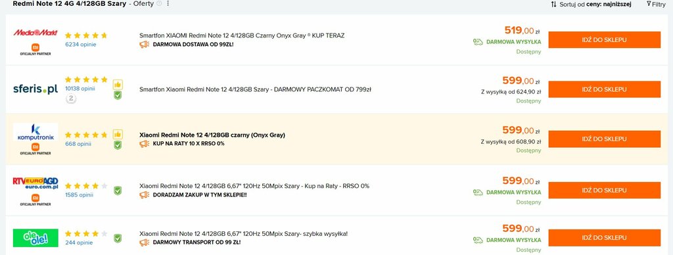Open 1585 opinii for RTV Euro AGD
Screen dimensions: 673x255
[80, 195]
